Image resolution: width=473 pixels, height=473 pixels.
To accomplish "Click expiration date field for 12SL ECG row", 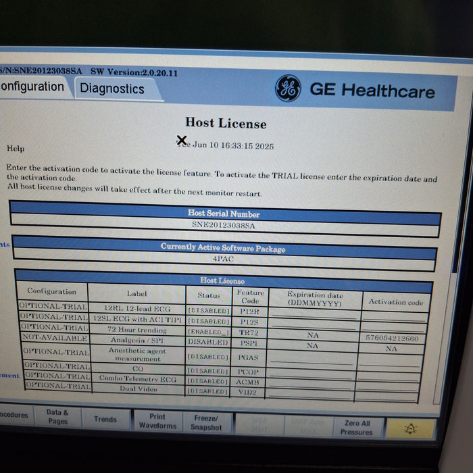I will pyautogui.click(x=314, y=324).
